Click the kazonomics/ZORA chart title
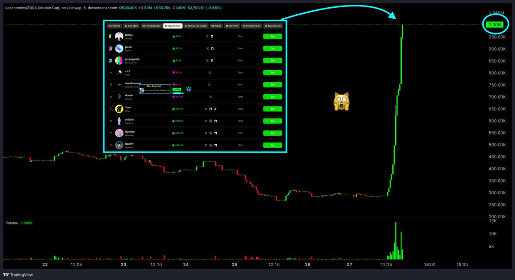This screenshot has height=280, width=515. tap(61, 7)
